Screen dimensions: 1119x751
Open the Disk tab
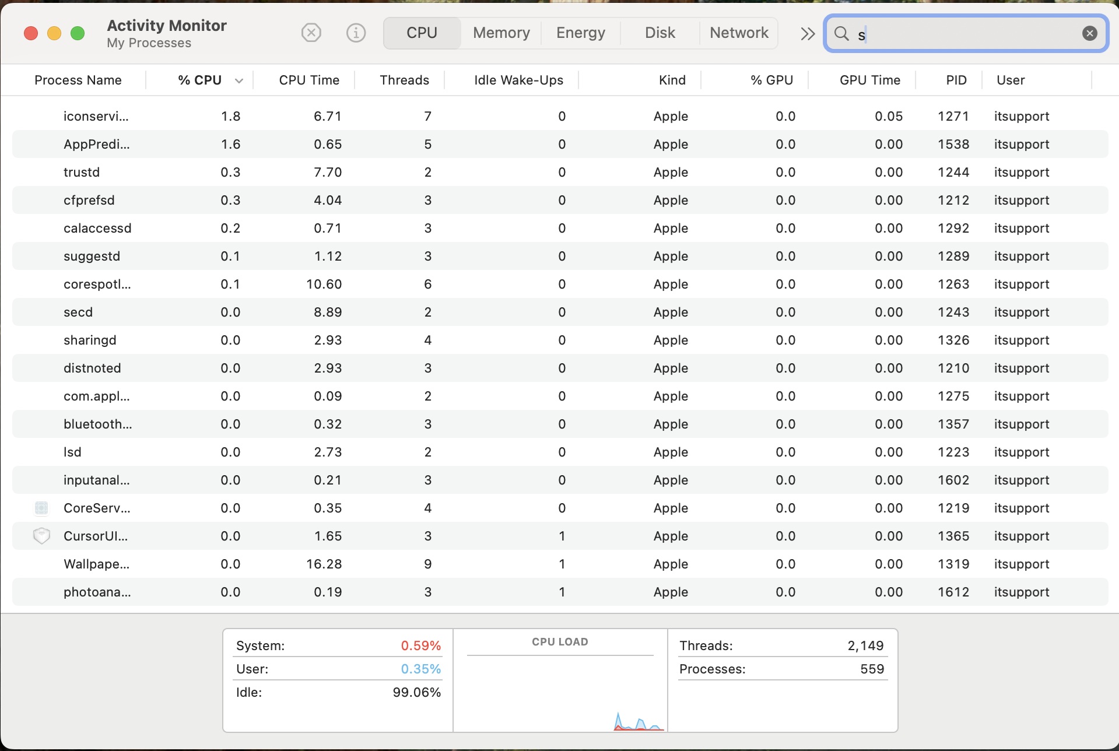pos(660,33)
